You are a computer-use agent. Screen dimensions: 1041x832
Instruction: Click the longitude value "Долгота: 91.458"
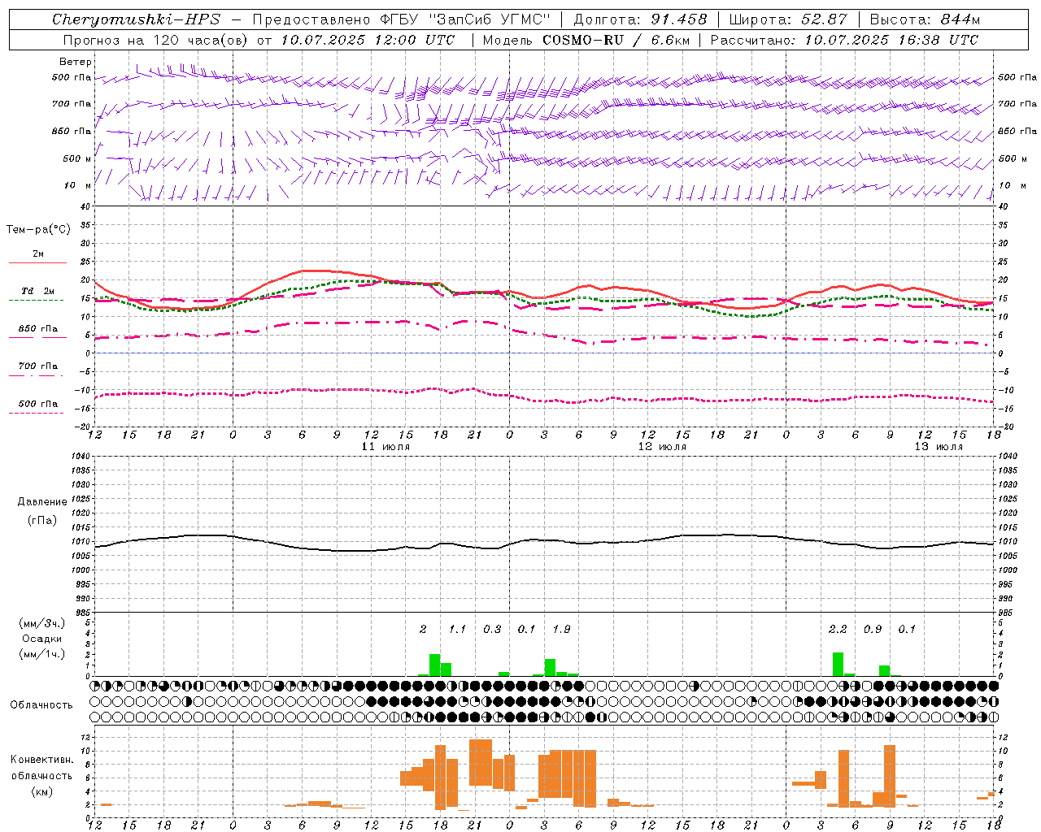tap(641, 19)
